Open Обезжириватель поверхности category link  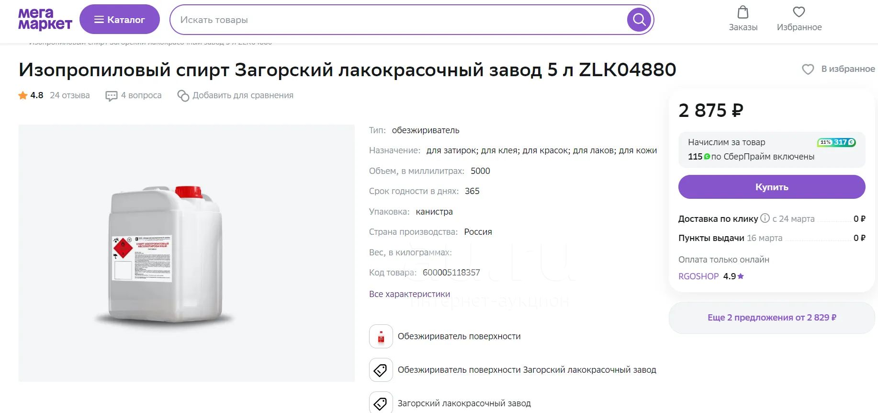point(459,336)
